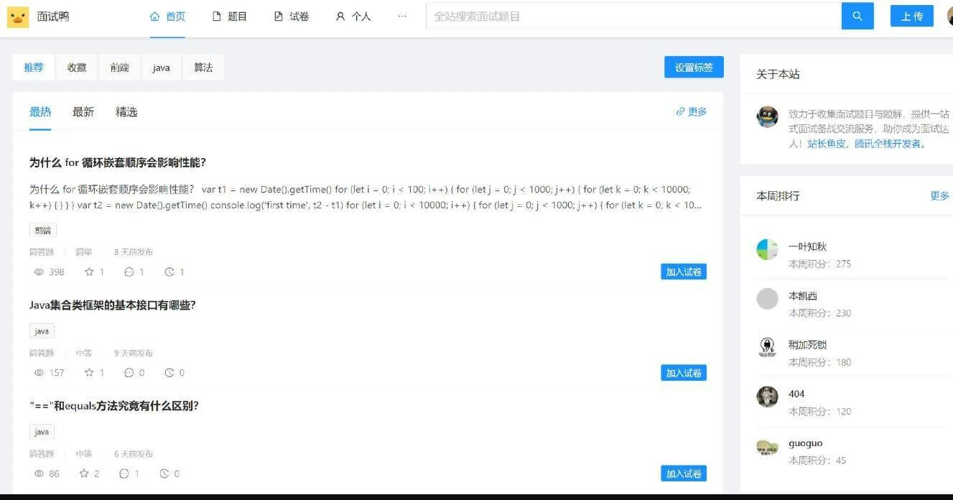Click the search magnifier icon

tap(857, 16)
